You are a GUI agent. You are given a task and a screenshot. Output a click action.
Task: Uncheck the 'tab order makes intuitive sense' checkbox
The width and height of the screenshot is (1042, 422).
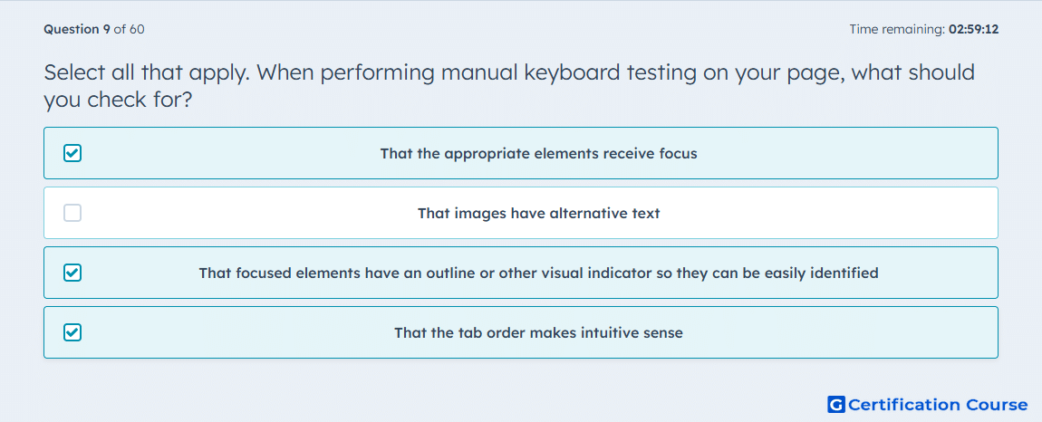pyautogui.click(x=72, y=332)
